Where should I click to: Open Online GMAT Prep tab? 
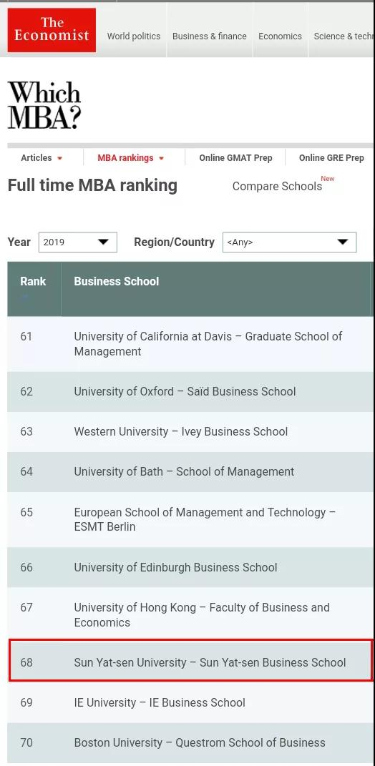[x=235, y=158]
